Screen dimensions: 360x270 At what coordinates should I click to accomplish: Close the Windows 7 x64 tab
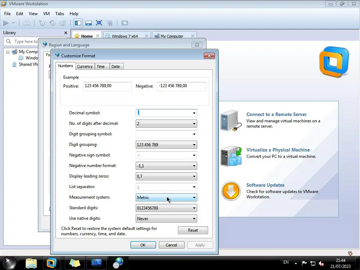147,36
